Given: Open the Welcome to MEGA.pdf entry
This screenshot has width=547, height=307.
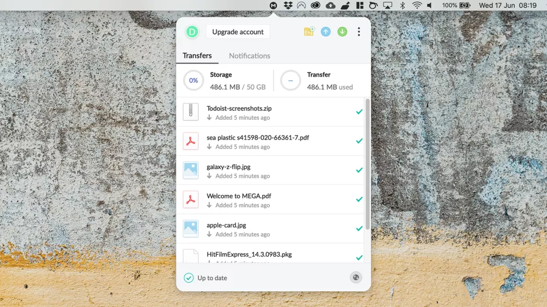Looking at the screenshot, I should [x=270, y=200].
